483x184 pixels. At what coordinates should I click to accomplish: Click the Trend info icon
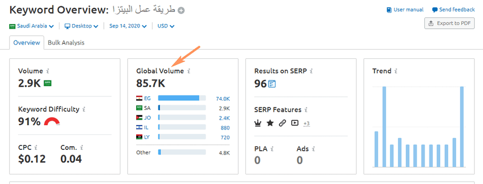coord(396,71)
